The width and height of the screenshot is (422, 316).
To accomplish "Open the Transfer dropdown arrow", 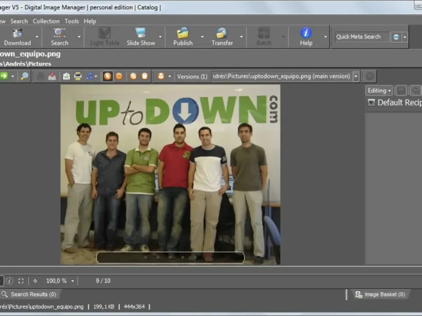I will click(242, 37).
